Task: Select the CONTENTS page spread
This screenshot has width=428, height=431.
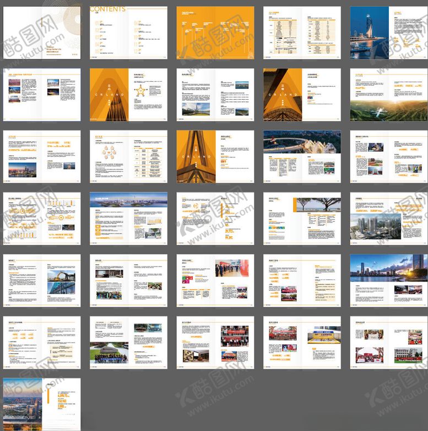Action: tap(128, 33)
